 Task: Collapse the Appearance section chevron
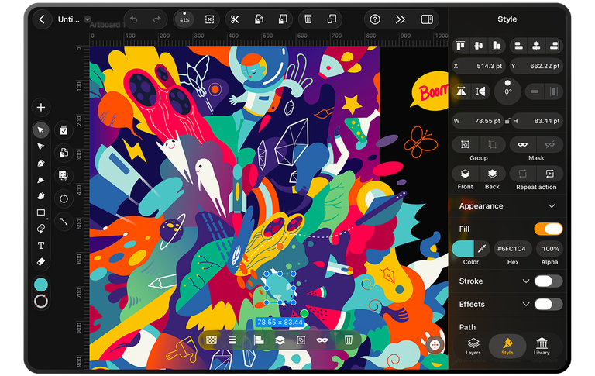tap(552, 206)
